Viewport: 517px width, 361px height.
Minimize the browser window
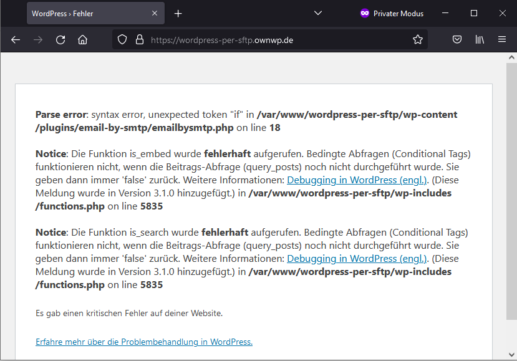pyautogui.click(x=445, y=13)
